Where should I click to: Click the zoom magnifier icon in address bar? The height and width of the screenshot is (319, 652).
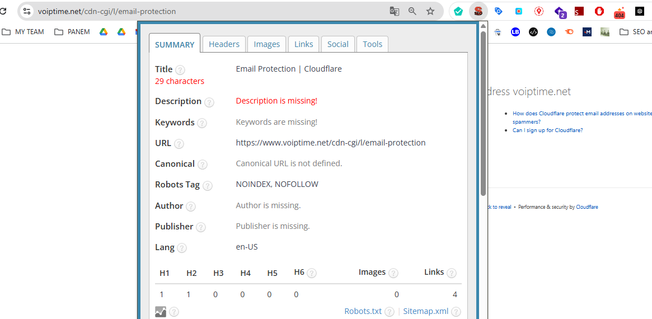pos(412,11)
